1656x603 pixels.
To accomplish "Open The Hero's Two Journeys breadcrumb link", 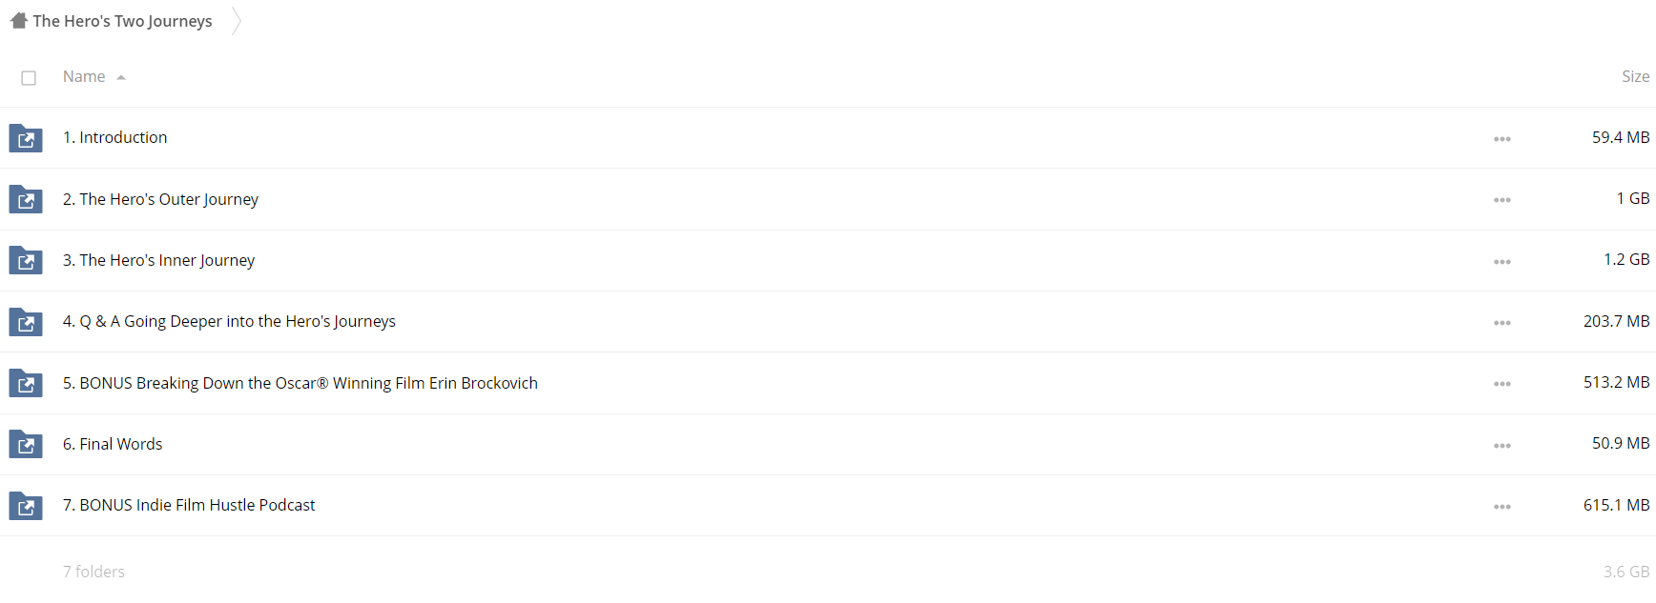I will pos(122,21).
